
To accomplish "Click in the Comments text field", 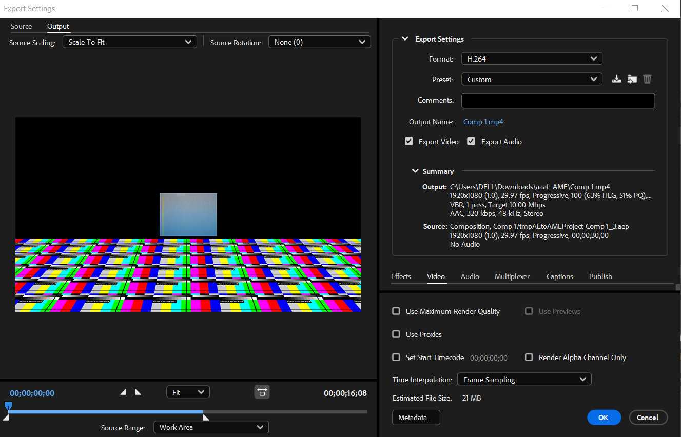I will (558, 101).
